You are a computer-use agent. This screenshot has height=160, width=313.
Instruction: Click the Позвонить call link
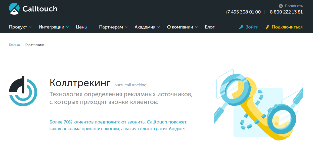pos(294,6)
